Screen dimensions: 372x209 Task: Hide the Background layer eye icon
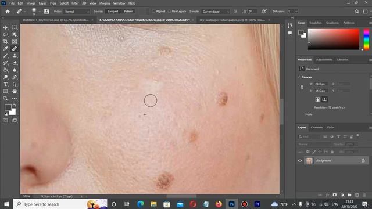pyautogui.click(x=300, y=161)
